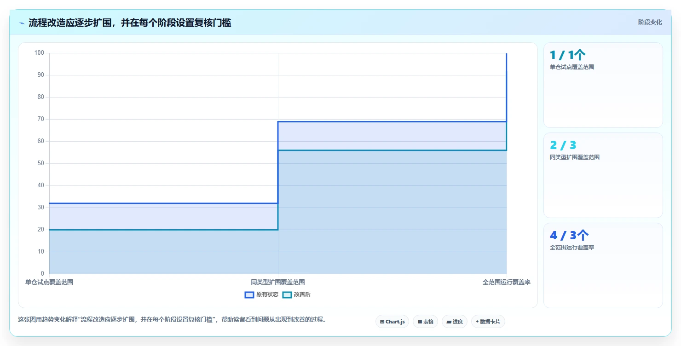Click x-axis label 同类型扩围覆盖范围

coord(278,282)
